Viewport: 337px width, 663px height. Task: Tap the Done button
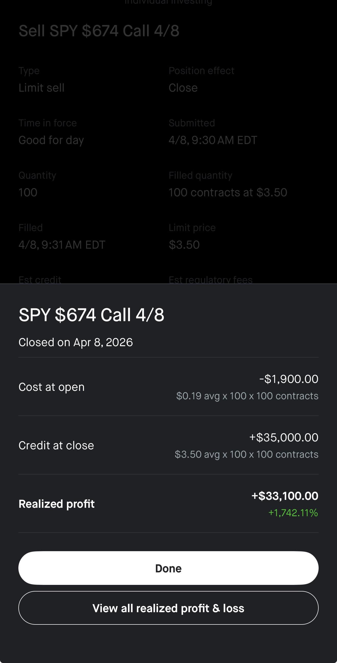[168, 568]
